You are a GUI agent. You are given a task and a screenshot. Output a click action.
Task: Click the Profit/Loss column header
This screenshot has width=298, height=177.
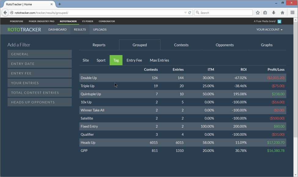[276, 70]
